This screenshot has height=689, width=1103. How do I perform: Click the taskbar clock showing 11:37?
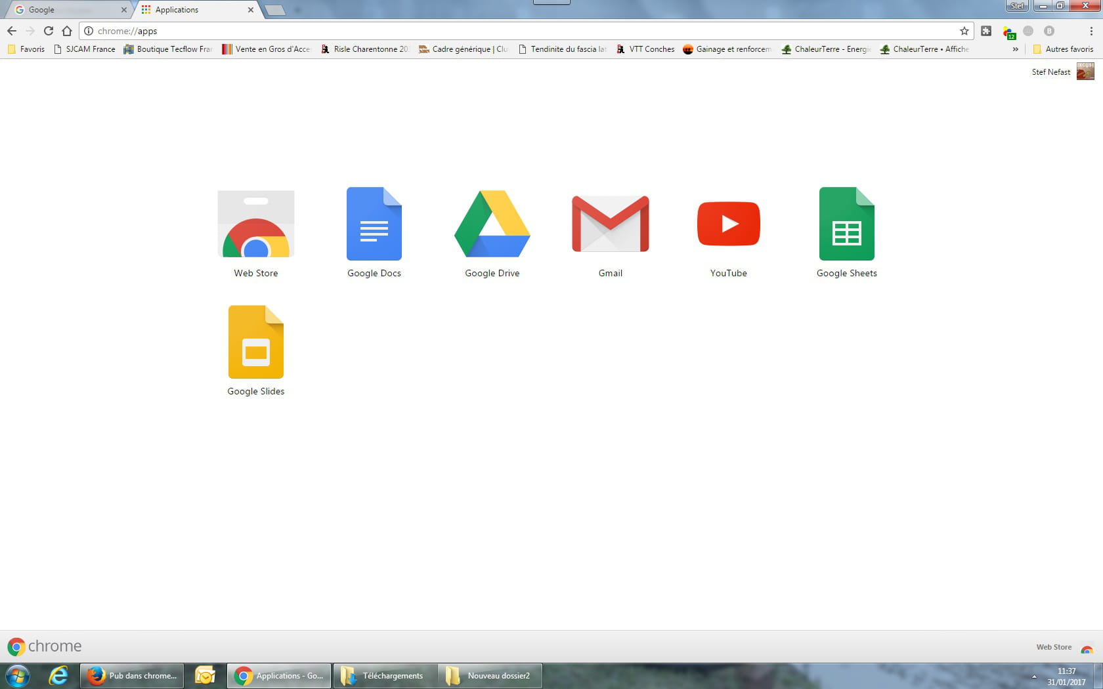pos(1066,677)
